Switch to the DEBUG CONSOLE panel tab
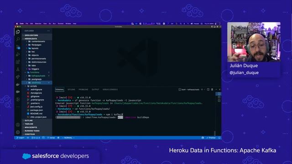The height and width of the screenshot is (164, 292). pyautogui.click(x=110, y=89)
